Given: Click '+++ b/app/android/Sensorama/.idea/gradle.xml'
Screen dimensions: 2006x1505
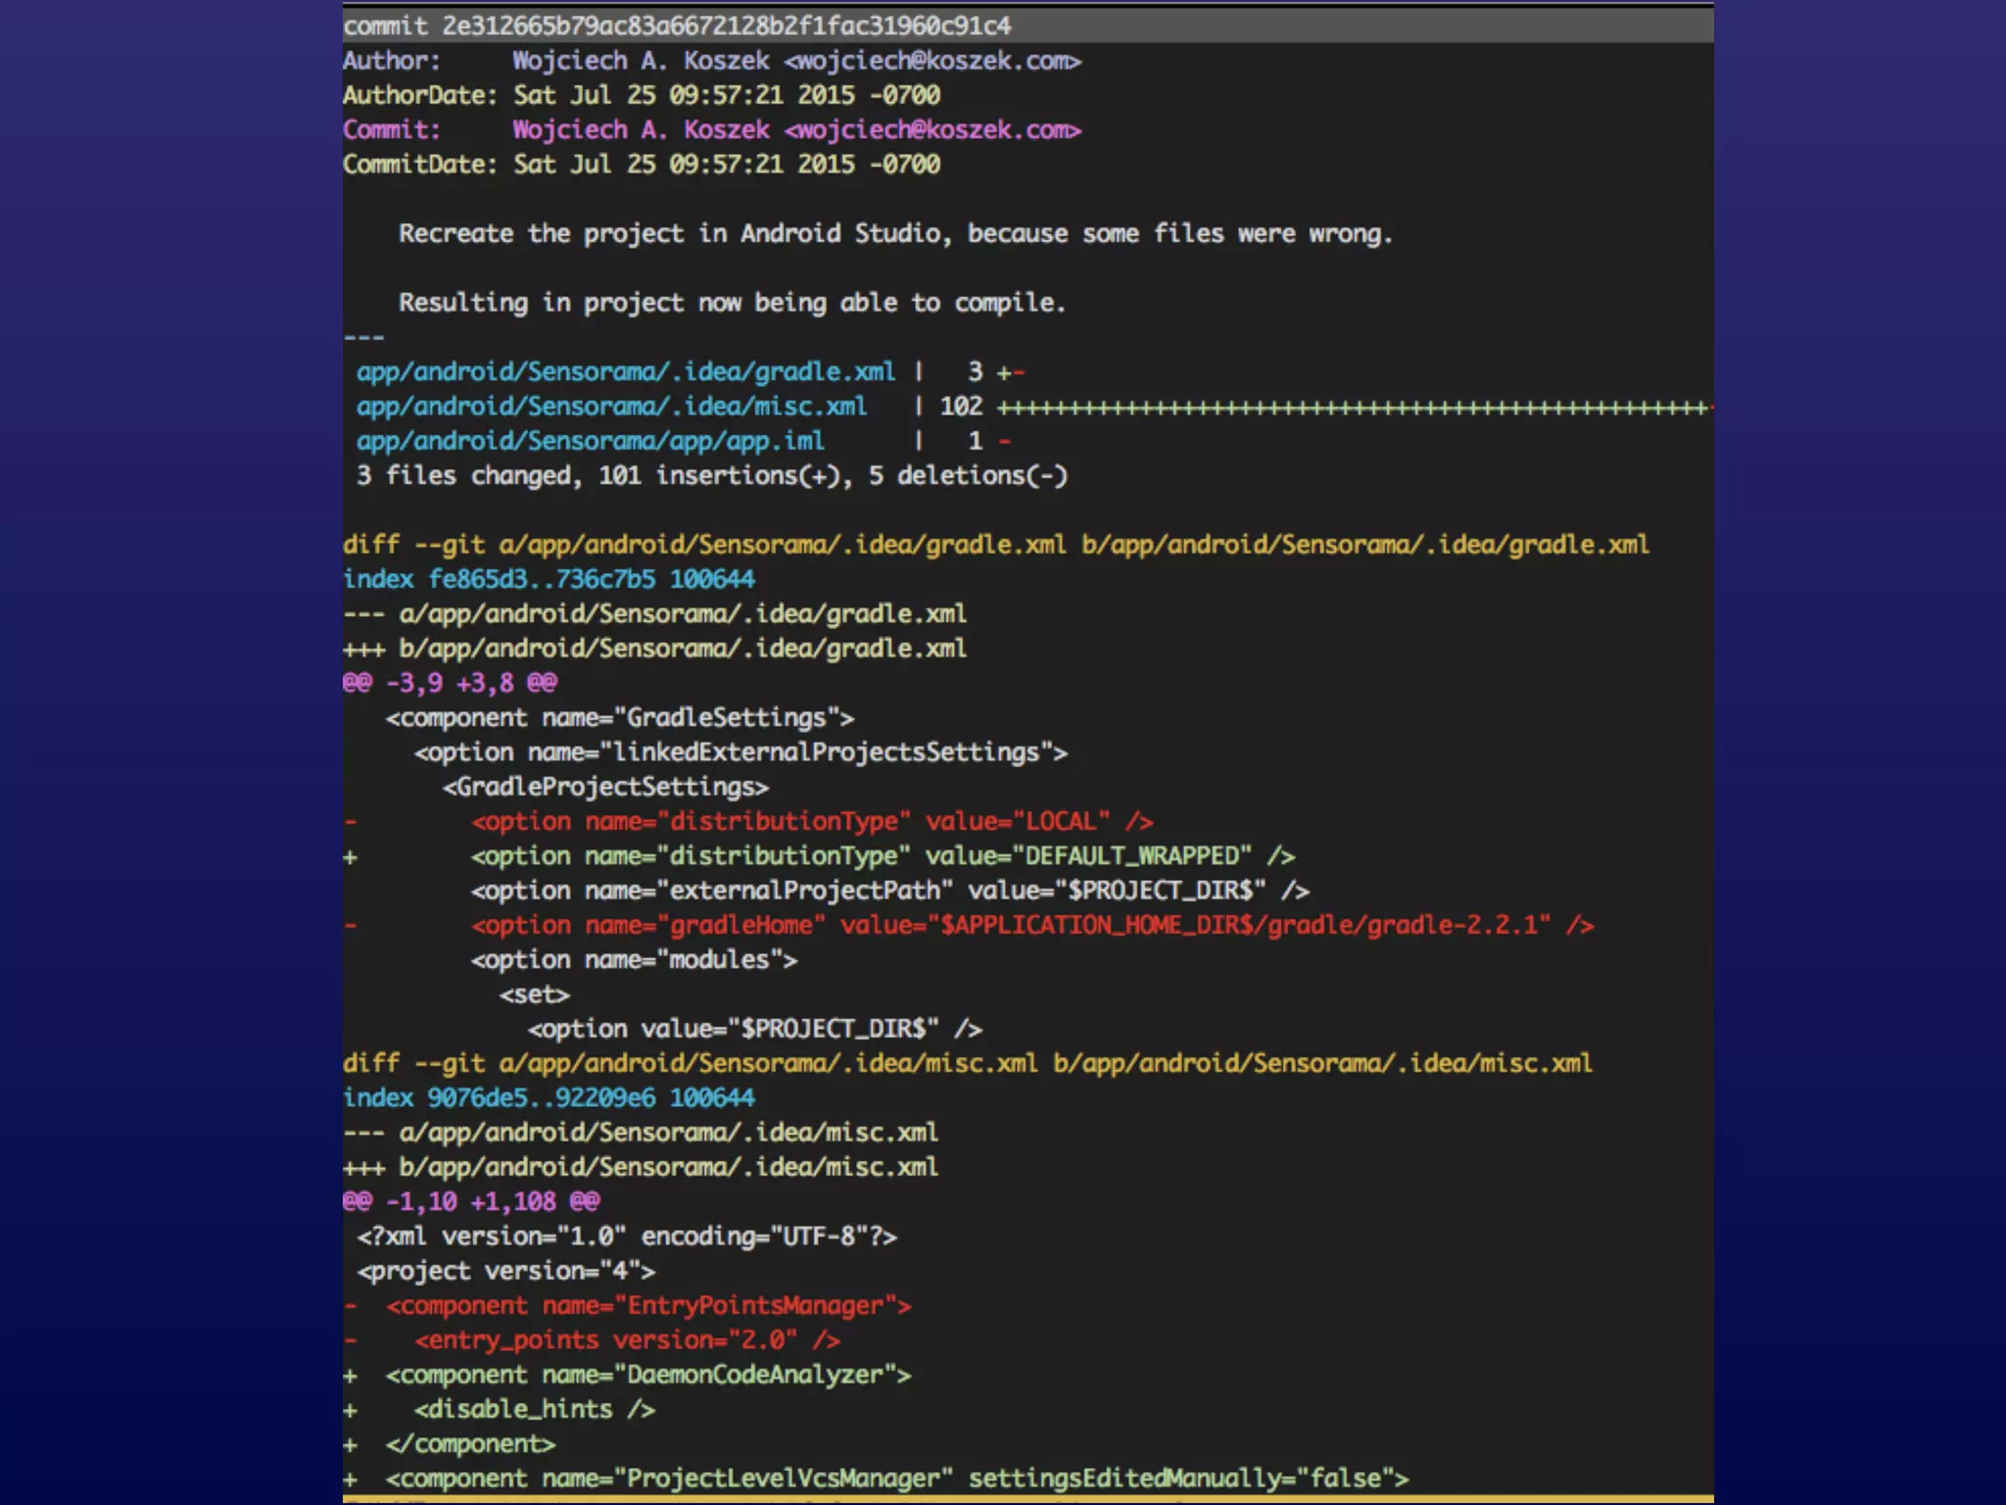Looking at the screenshot, I should point(655,648).
